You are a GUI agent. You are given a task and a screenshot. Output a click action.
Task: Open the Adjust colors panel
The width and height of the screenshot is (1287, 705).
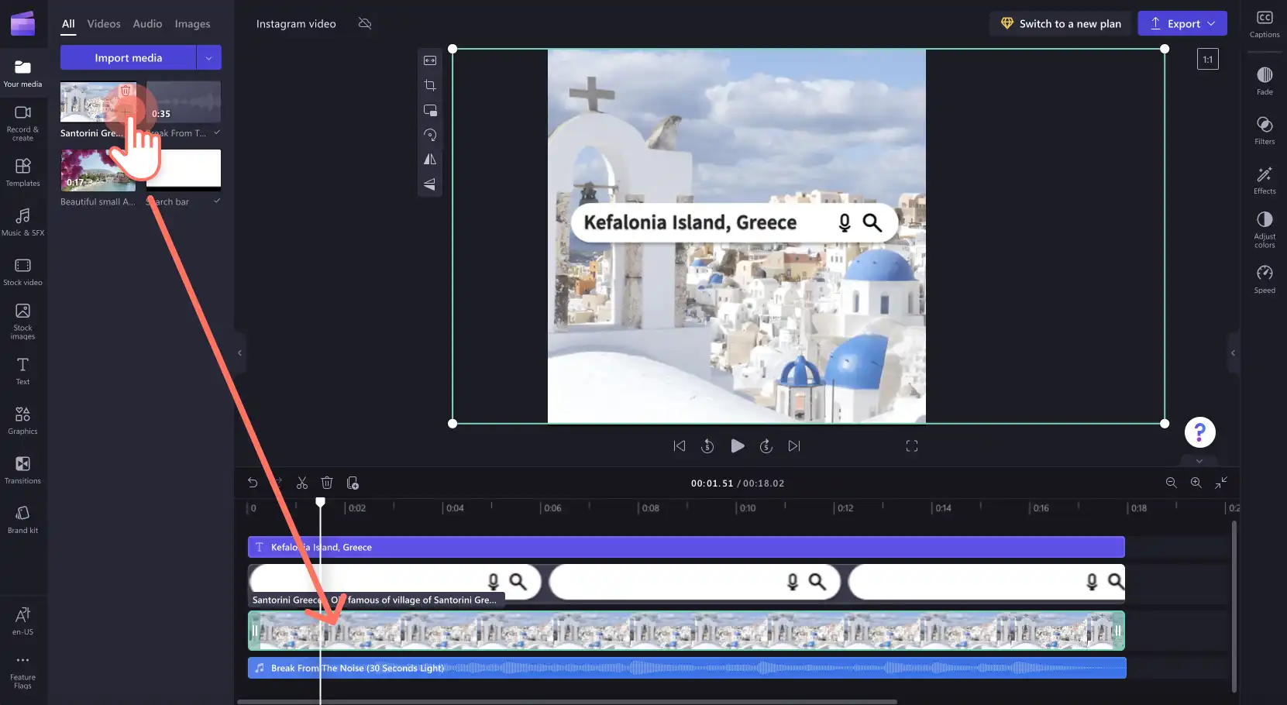click(1265, 229)
